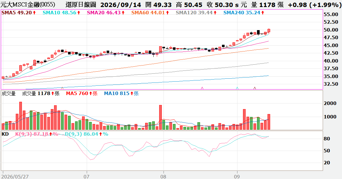342x179 pixels.
Task: Select the SMA20 46.43 legend entry
Action: click(x=106, y=13)
